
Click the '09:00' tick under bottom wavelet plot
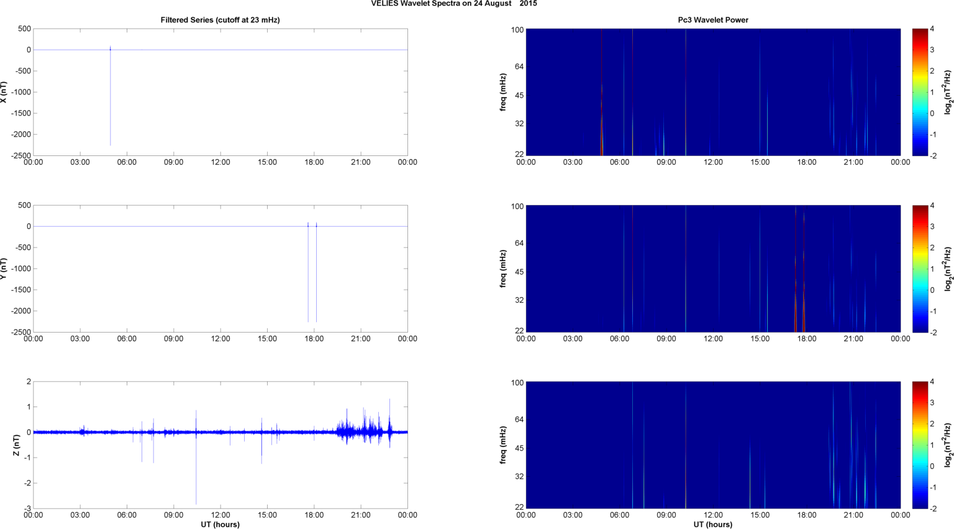click(x=666, y=515)
